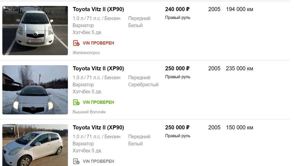Open the side-view white Vitz photo
294x166 pixels.
point(35,145)
